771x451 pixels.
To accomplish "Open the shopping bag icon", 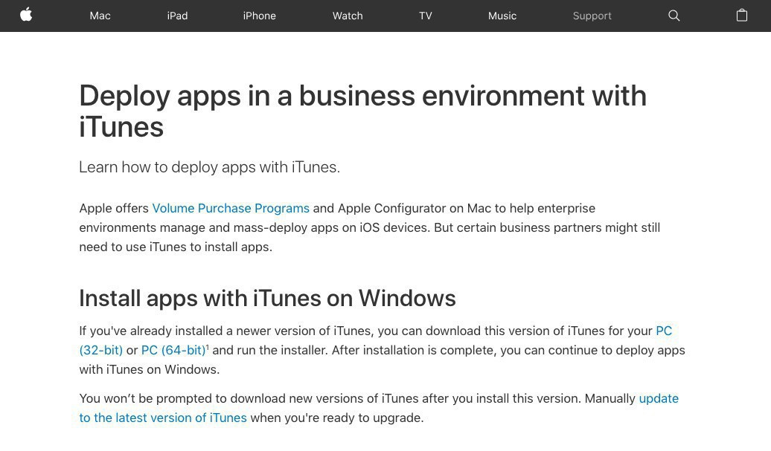I will tap(741, 16).
